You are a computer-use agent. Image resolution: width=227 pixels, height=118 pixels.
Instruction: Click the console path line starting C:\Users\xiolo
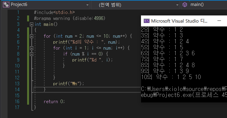[x=184, y=89]
